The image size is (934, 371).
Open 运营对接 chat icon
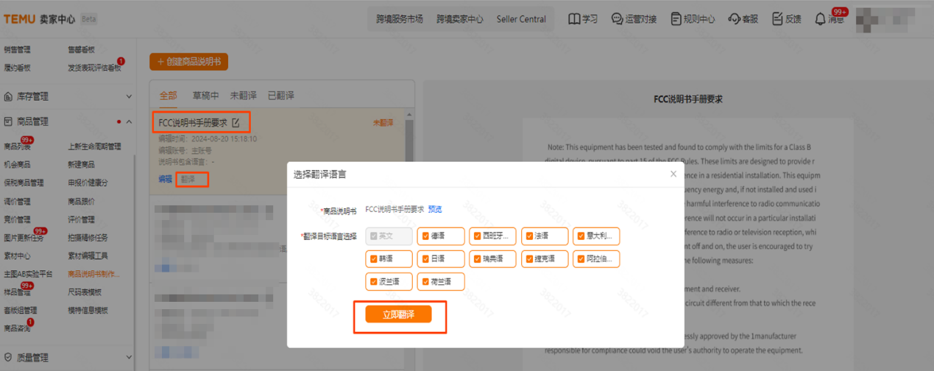tap(617, 19)
